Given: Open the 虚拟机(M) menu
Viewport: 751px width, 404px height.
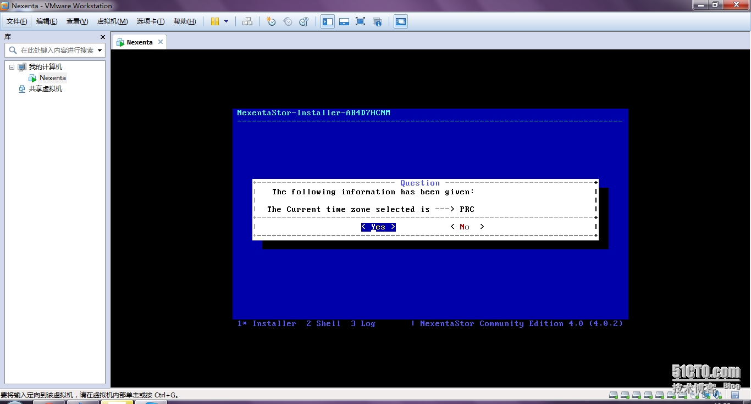Looking at the screenshot, I should pyautogui.click(x=112, y=21).
